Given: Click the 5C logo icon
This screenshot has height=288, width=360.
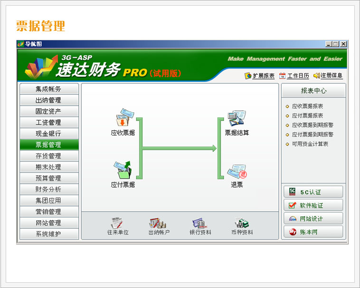Looking at the screenshot, I should pyautogui.click(x=292, y=192).
